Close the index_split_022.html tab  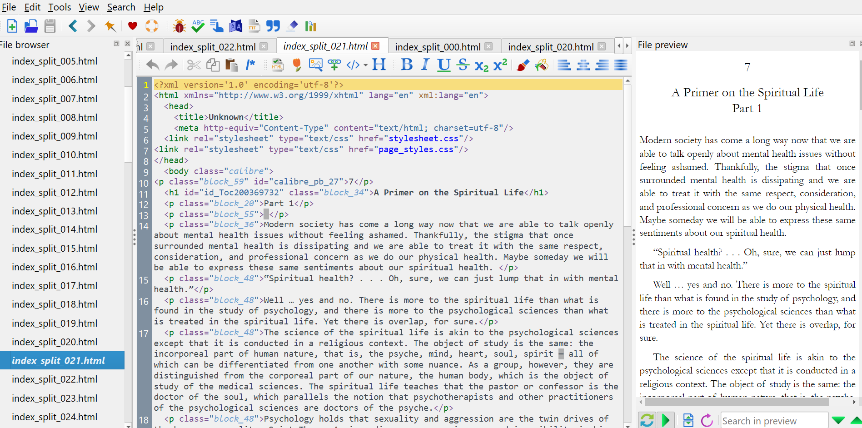point(264,46)
